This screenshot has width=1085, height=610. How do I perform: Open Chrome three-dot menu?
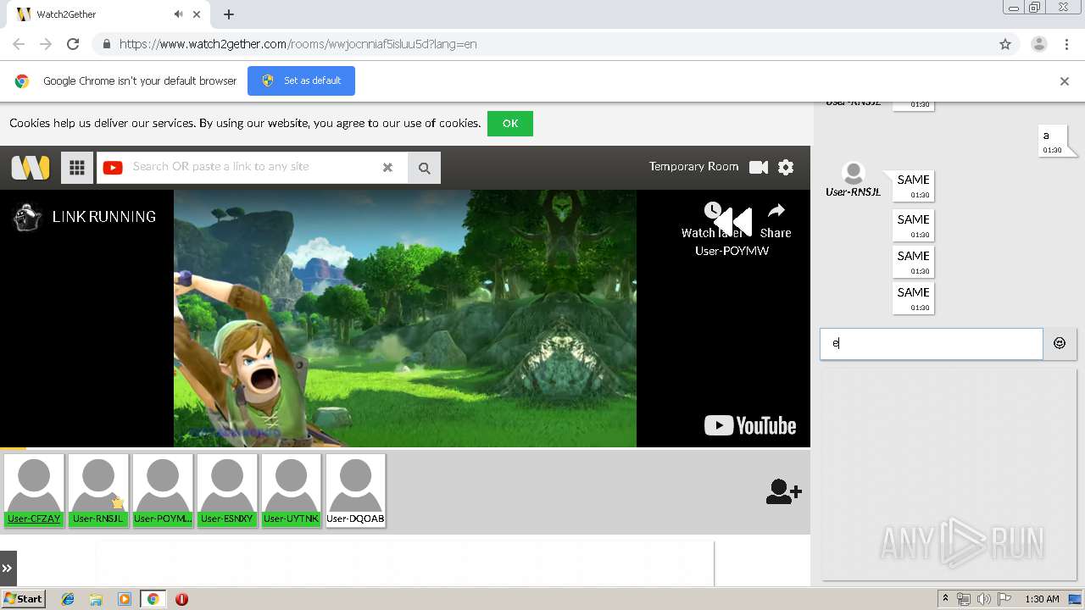point(1067,44)
